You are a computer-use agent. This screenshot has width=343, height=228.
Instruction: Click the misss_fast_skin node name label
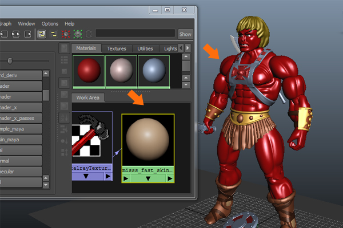click(148, 170)
